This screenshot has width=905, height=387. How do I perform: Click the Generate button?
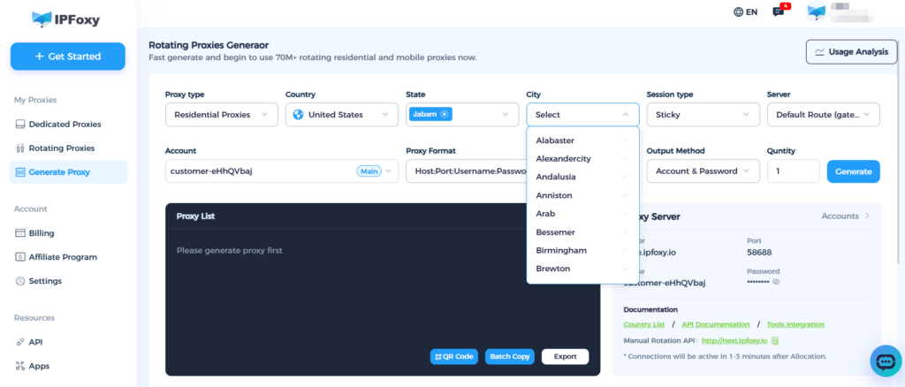point(853,171)
